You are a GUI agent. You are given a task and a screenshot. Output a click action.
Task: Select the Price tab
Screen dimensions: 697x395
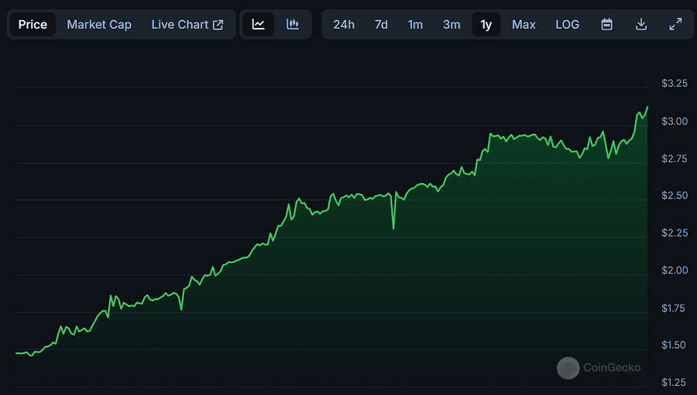[x=33, y=25]
